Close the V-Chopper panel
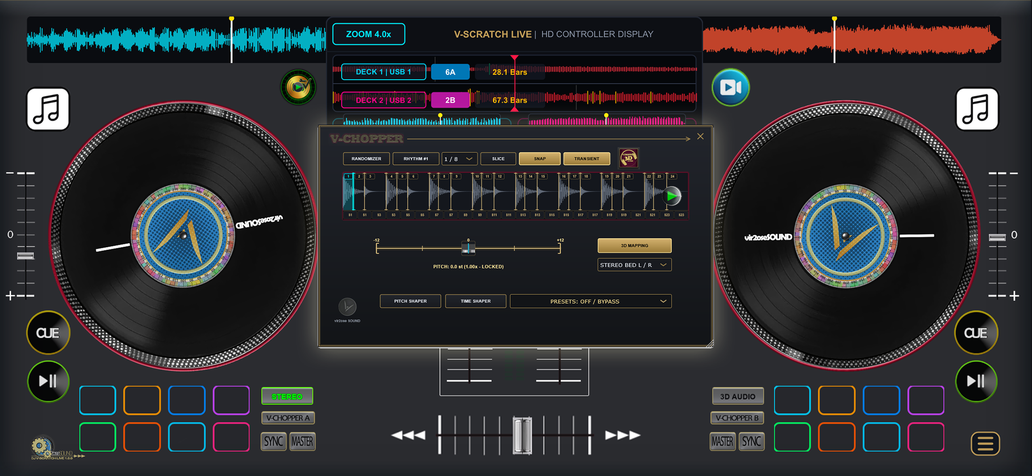The width and height of the screenshot is (1032, 476). [x=701, y=136]
